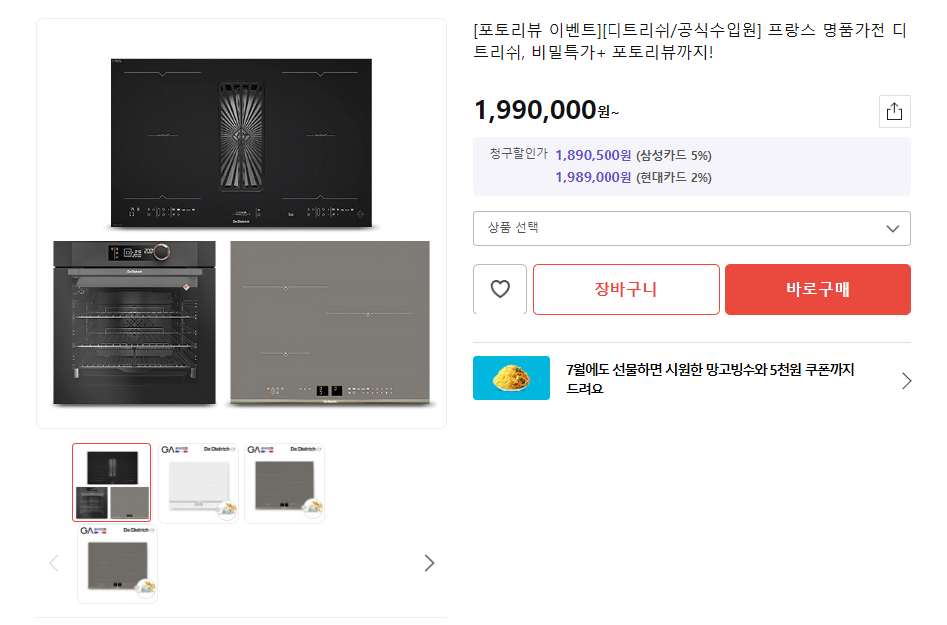Select the gray cooktop thumbnail in top row
Image resolution: width=947 pixels, height=625 pixels.
[284, 482]
